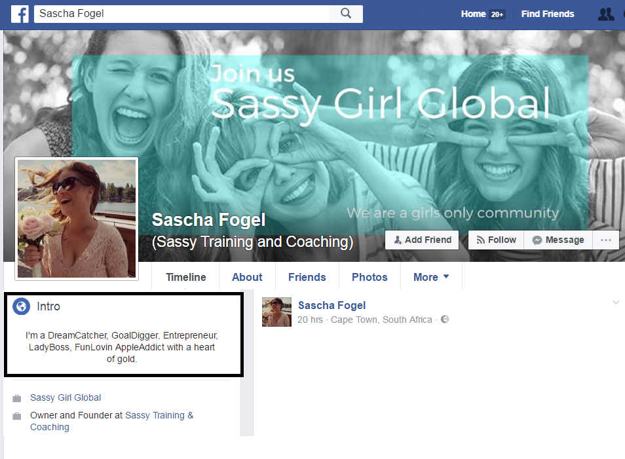
Task: Open the More dropdown tab
Action: coord(431,277)
